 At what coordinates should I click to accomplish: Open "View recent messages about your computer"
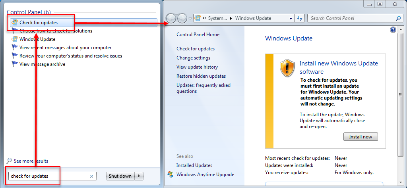pyautogui.click(x=66, y=48)
